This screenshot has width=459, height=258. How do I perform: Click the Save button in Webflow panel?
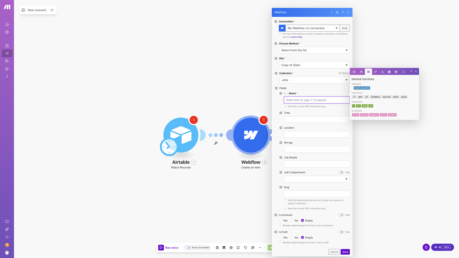[x=345, y=252]
